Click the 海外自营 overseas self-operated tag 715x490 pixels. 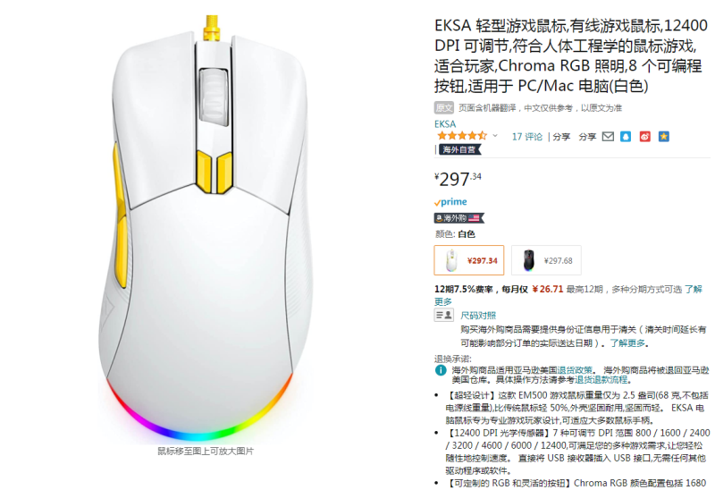pos(458,149)
